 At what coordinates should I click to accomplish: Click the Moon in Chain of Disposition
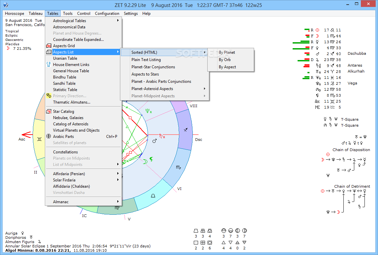pos(323,159)
